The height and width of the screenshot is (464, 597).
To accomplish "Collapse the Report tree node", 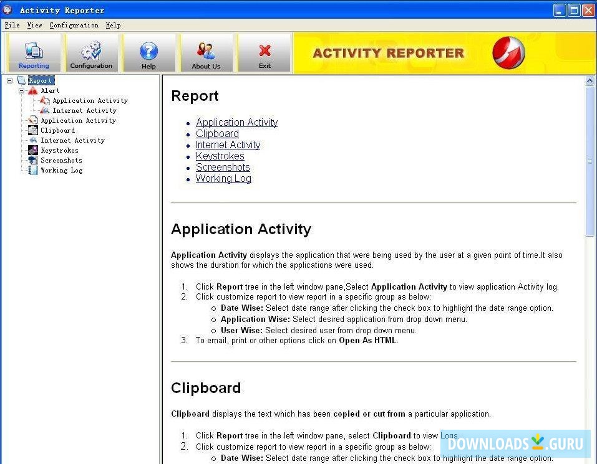I will (x=9, y=80).
